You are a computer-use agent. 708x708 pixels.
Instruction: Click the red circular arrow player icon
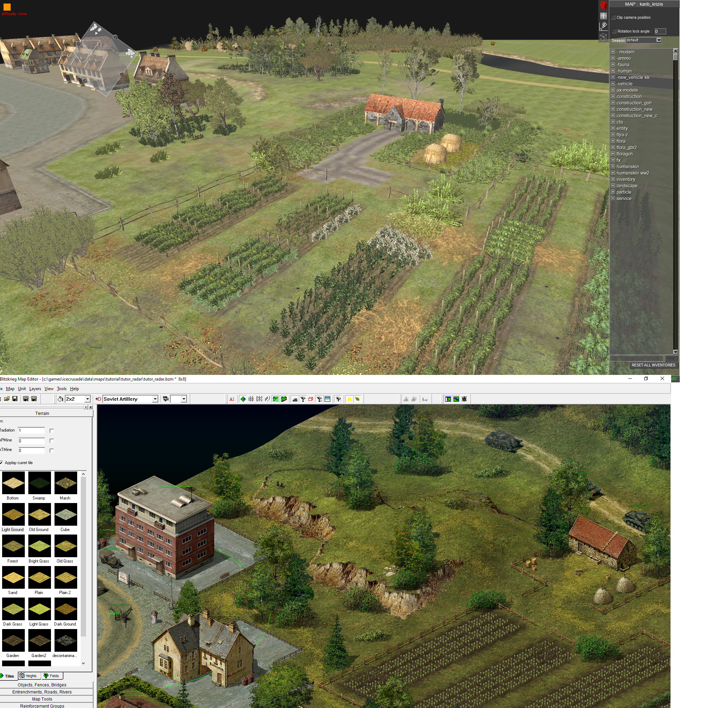point(98,399)
